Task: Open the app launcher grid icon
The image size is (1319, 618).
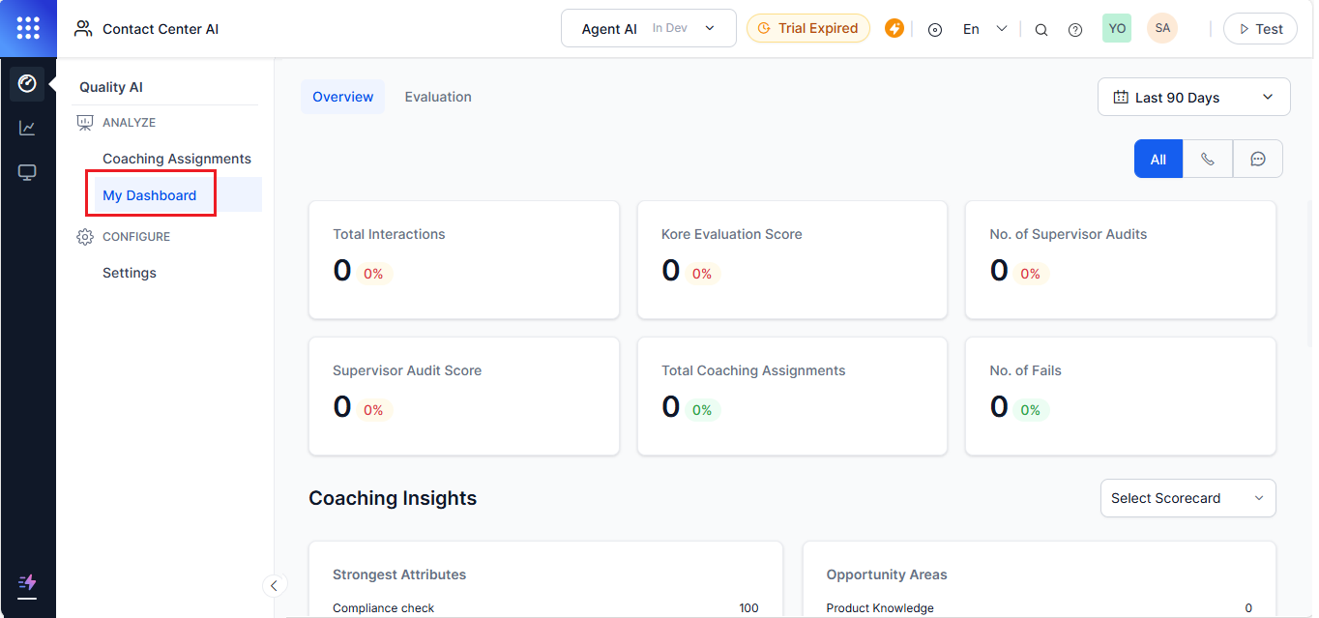Action: (28, 28)
